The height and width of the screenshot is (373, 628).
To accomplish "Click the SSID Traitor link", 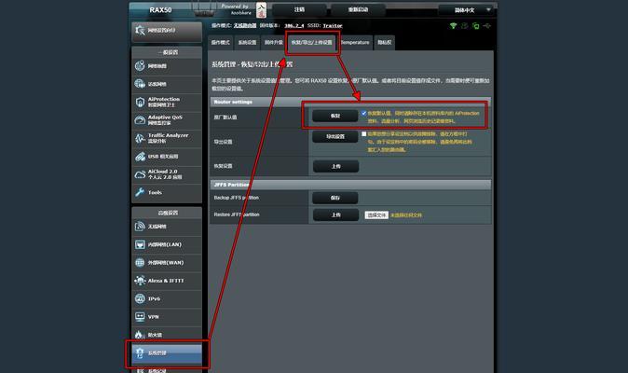I will [333, 25].
